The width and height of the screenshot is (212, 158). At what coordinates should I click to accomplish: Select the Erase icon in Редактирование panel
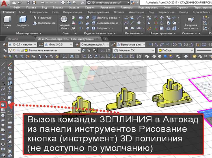149,28
